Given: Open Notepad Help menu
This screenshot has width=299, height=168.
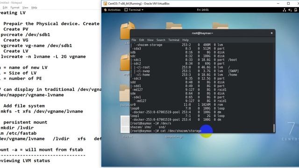Looking at the screenshot, I should coord(34,7).
